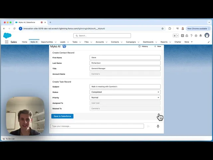Expand the Opportunities tab chevron
Viewport: 213px width, 160px height.
(x=56, y=42)
